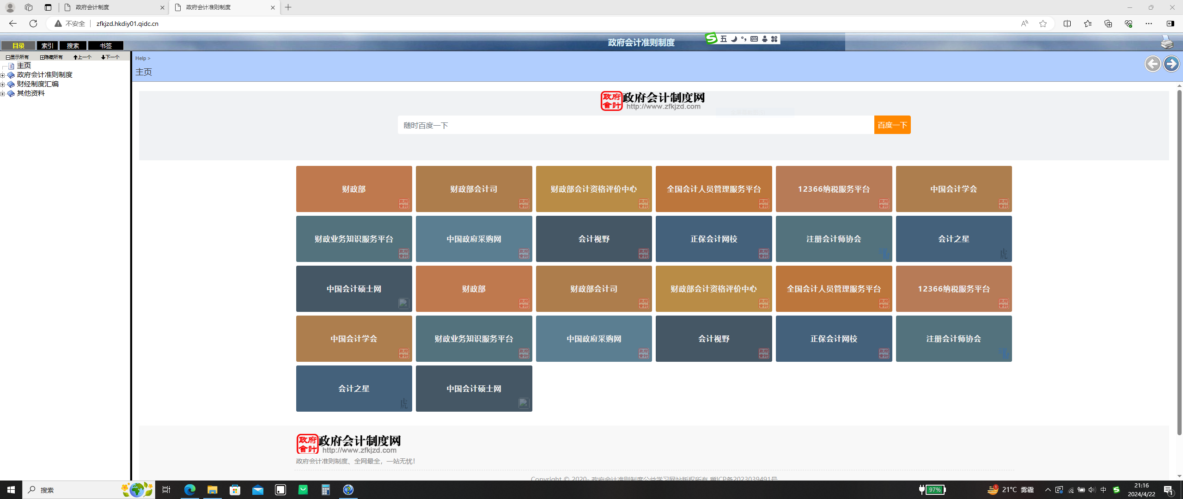Toggle the Edge sidebar icon
The width and height of the screenshot is (1183, 499).
coord(1171,24)
